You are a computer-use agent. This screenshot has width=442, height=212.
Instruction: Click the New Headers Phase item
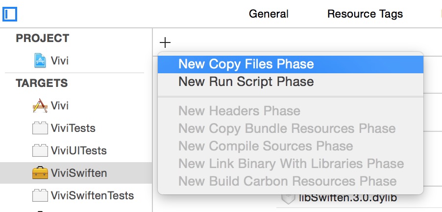[239, 111]
